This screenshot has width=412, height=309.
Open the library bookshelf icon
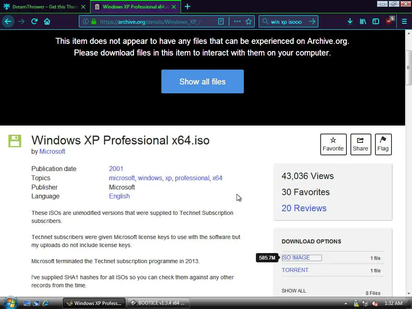click(x=363, y=22)
